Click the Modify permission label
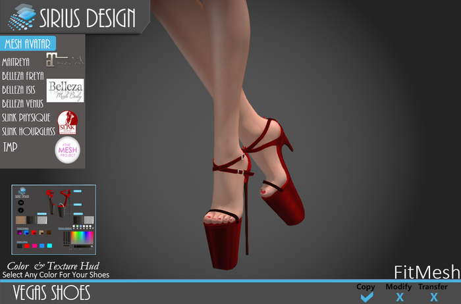The height and width of the screenshot is (304, 461). point(398,287)
